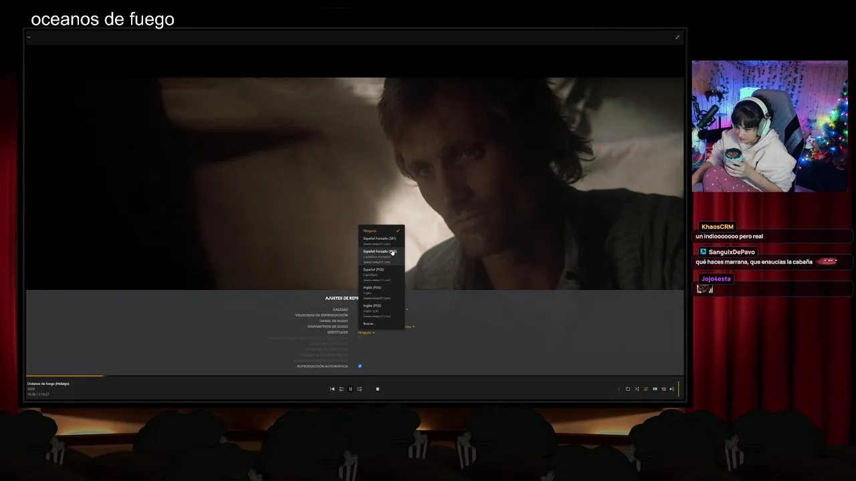Click CANAL DE AUDIO label
This screenshot has height=481, width=856.
pos(334,321)
